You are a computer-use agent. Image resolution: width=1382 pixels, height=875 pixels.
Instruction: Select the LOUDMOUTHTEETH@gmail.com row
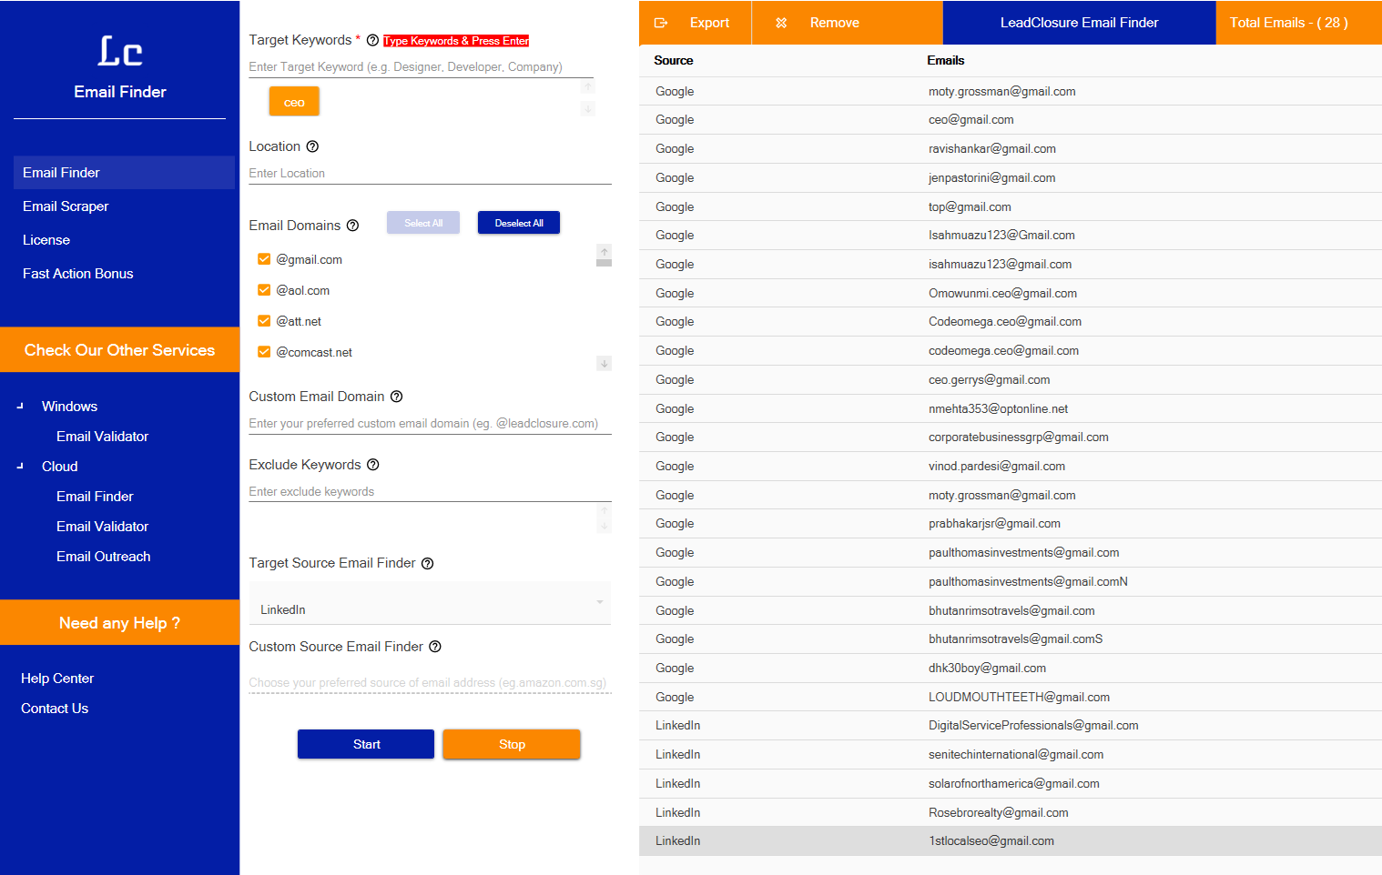[x=1011, y=697]
